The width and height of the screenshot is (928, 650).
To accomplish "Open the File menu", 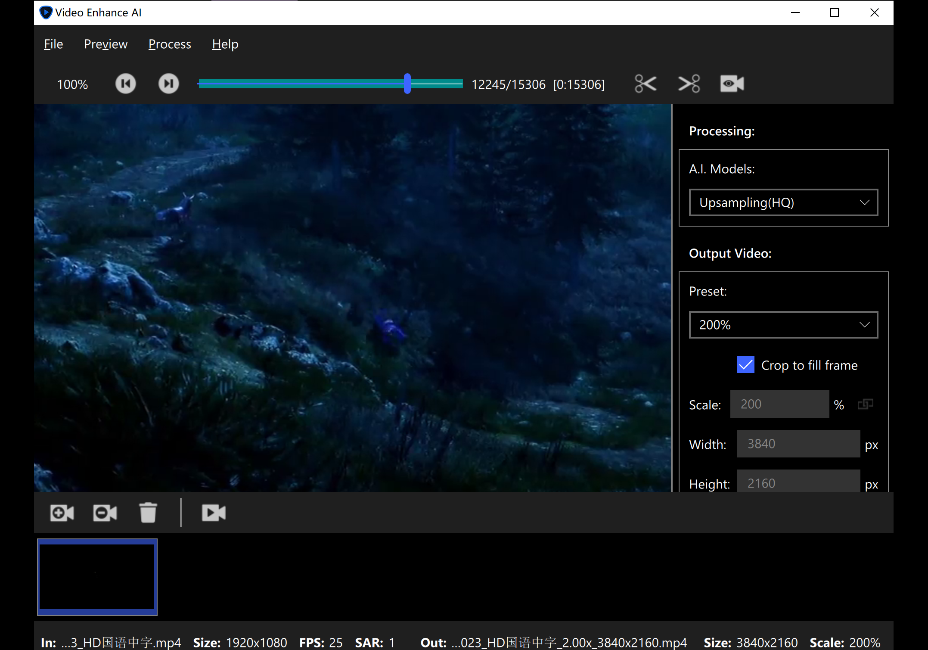I will point(53,44).
